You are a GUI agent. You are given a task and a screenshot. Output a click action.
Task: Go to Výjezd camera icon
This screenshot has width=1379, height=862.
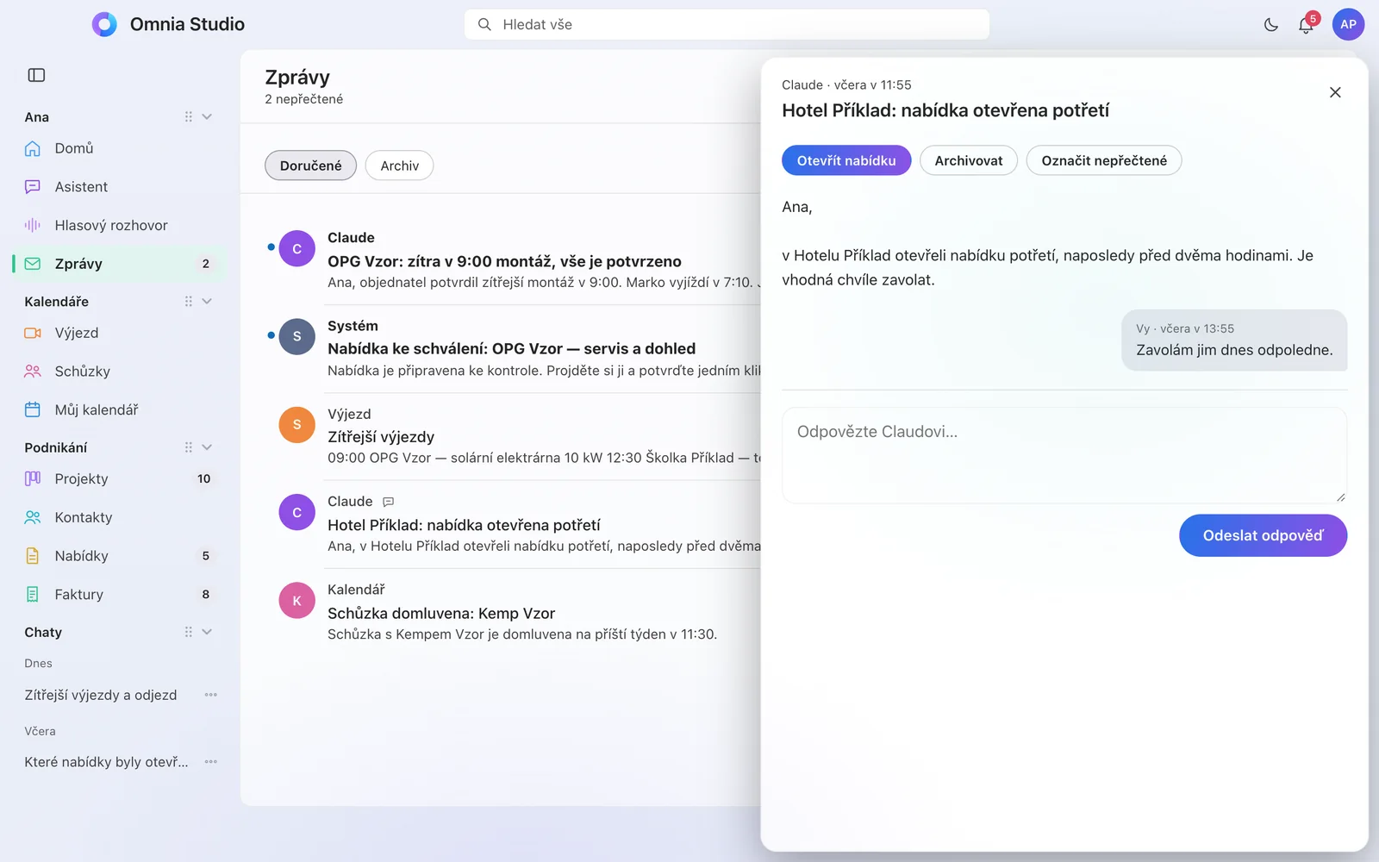pos(33,333)
